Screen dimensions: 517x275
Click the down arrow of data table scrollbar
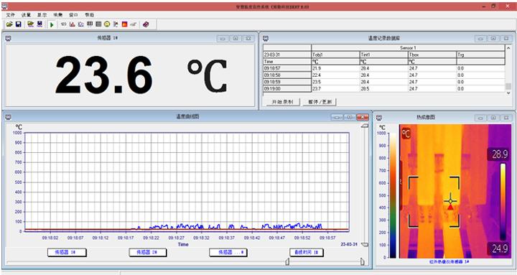tap(508, 93)
